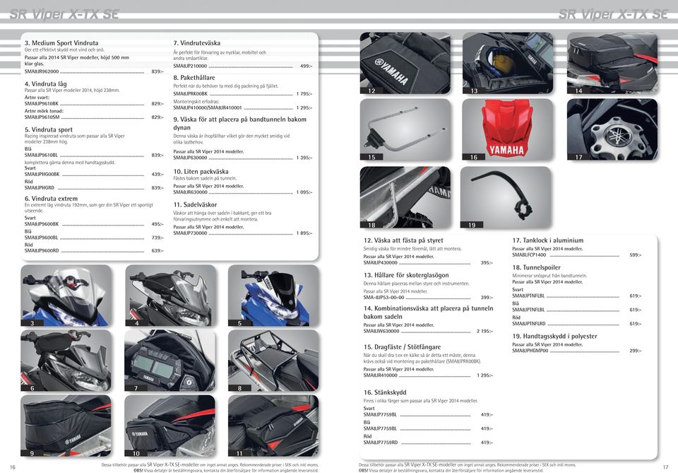Select part number SMA8JP9600BK
This screenshot has width=678, height=473.
(x=42, y=224)
